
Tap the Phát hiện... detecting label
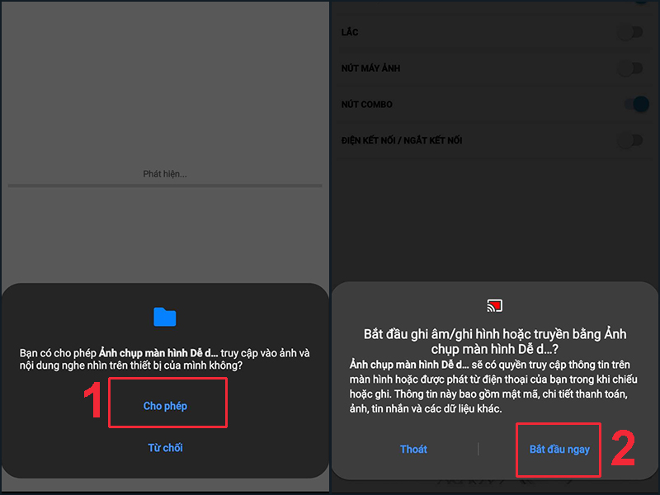165,174
